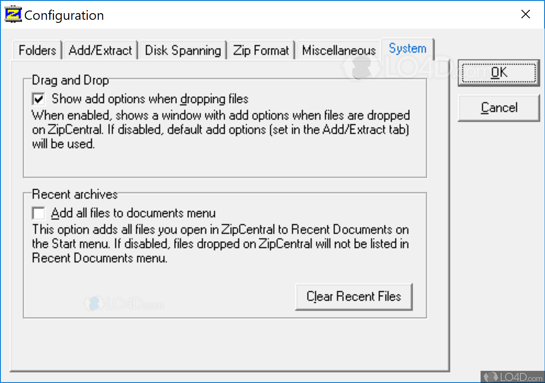Click the ZipCentral logo icon in the title bar
The height and width of the screenshot is (383, 545).
click(x=13, y=14)
